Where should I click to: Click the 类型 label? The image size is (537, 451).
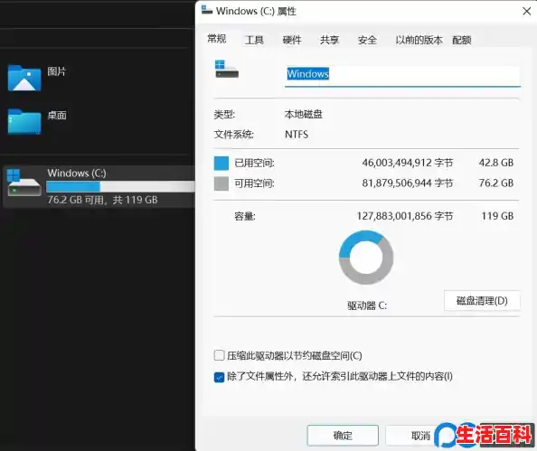click(224, 115)
